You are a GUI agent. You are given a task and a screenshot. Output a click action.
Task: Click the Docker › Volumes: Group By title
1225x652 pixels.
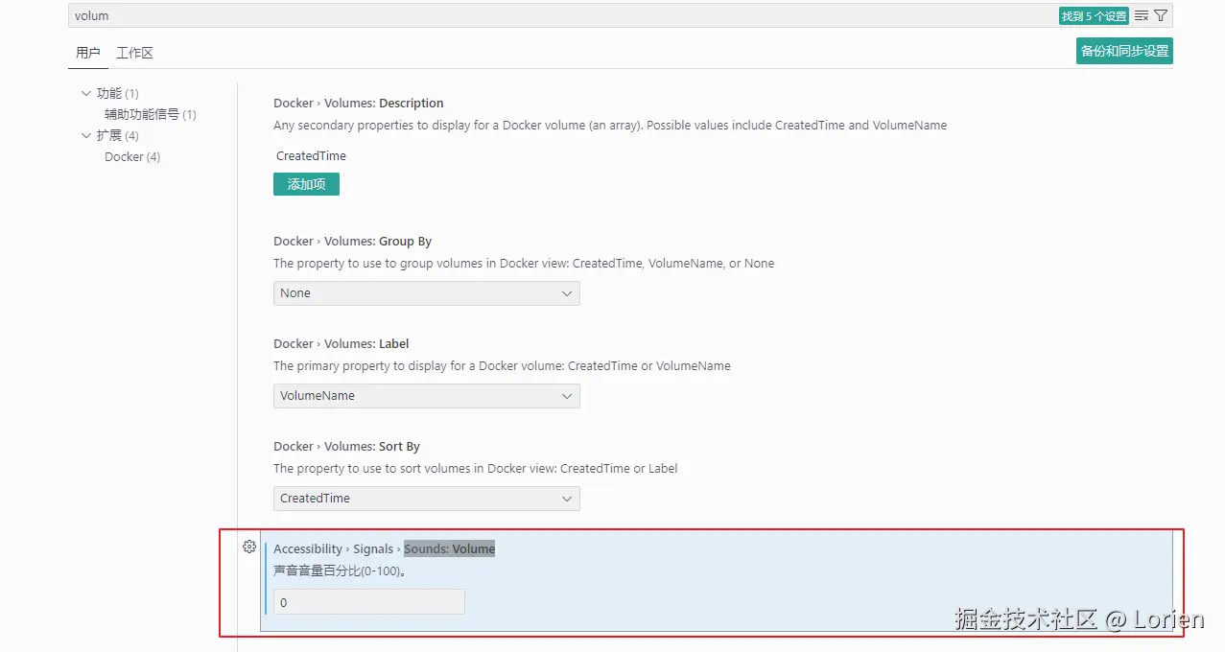point(353,242)
